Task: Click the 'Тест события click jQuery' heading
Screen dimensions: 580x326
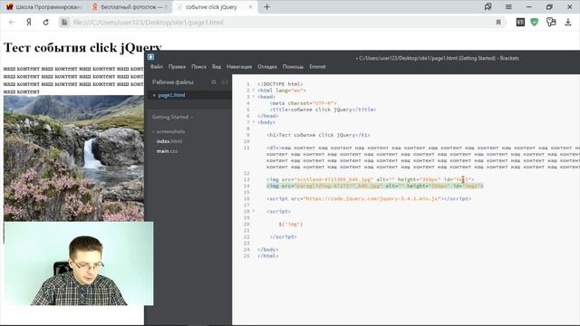Action: [x=82, y=48]
